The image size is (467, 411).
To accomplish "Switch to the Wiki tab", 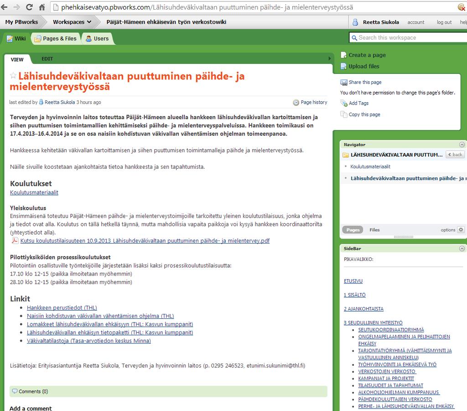I will coord(16,38).
